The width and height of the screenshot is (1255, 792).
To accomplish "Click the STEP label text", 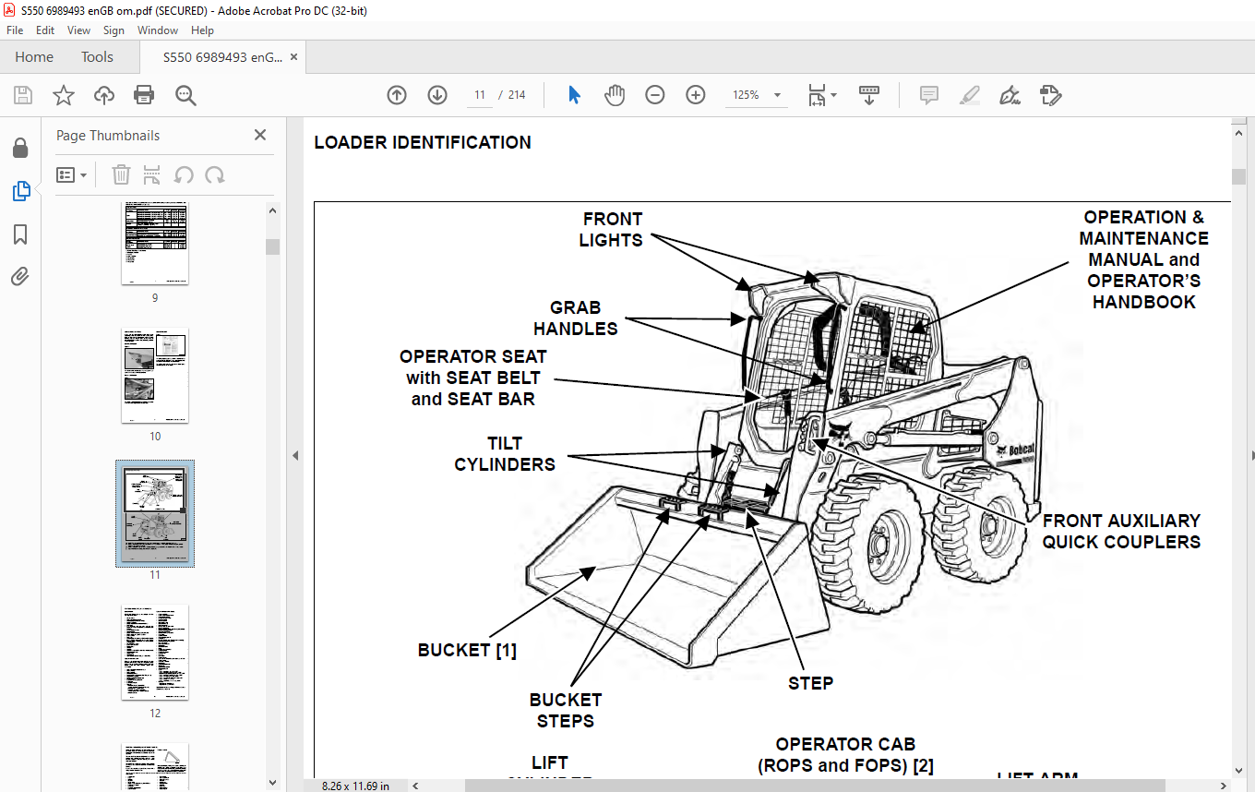I will (x=811, y=683).
